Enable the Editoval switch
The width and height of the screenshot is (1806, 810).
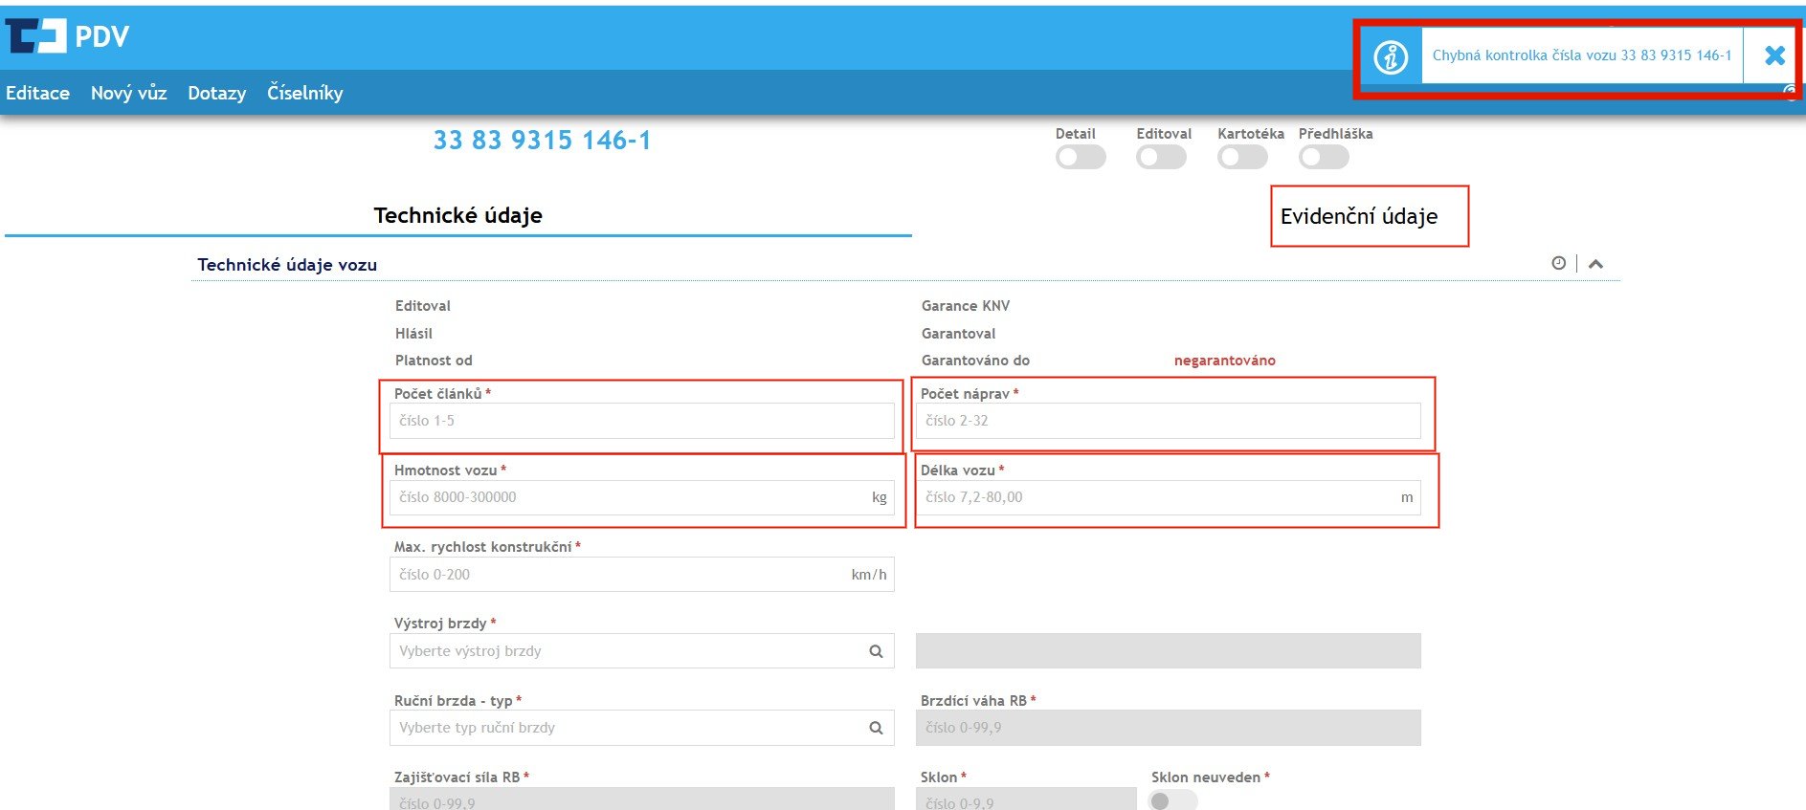coord(1160,157)
